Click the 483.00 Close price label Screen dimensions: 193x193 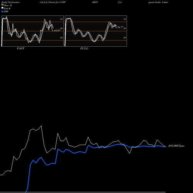tap(176, 146)
